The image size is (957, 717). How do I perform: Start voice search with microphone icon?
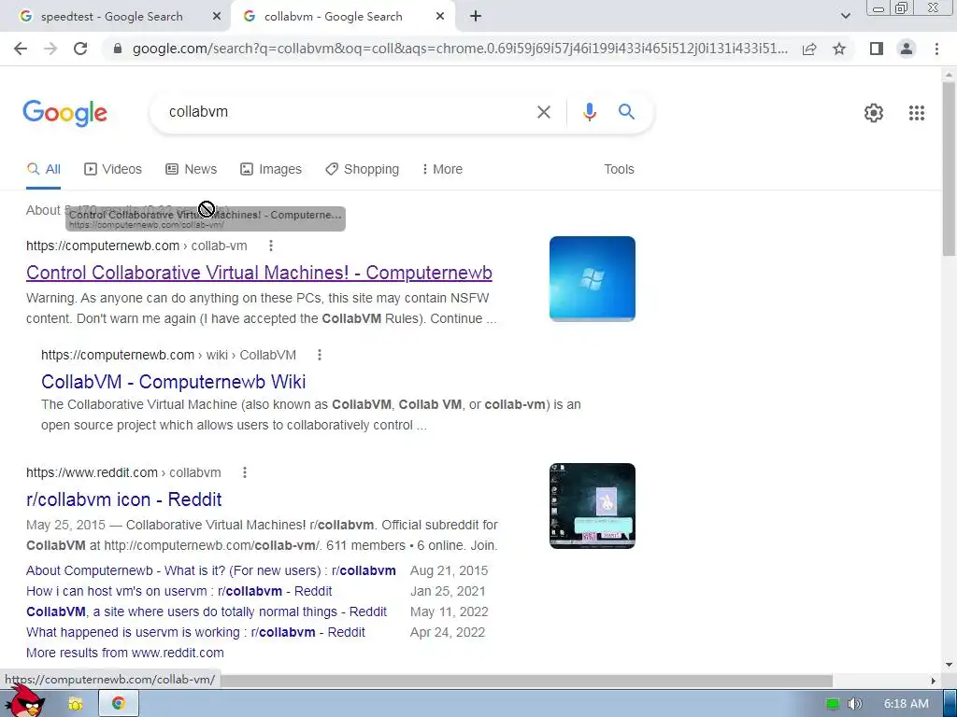[x=589, y=112]
